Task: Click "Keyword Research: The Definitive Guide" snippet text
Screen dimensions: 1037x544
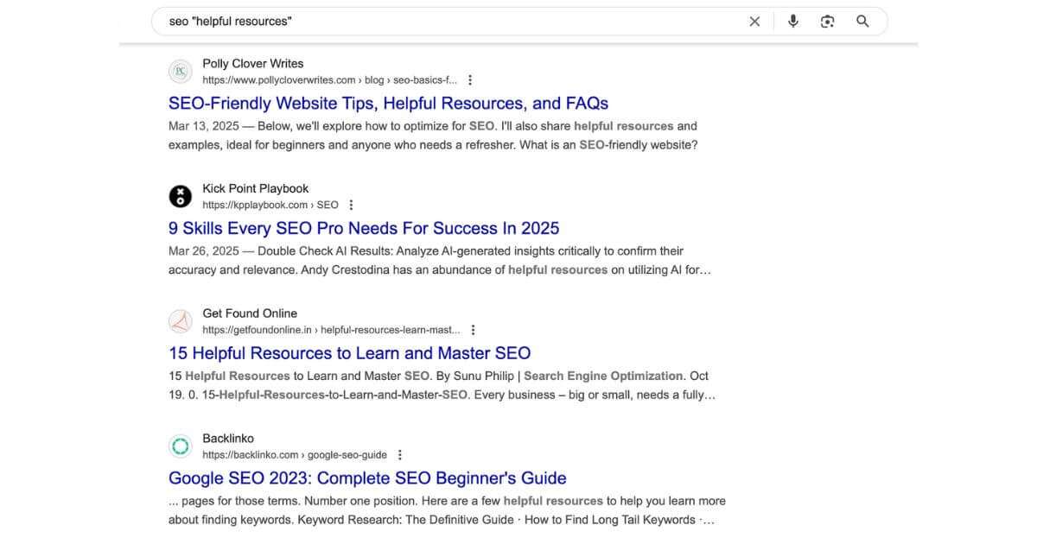Action: pyautogui.click(x=406, y=520)
